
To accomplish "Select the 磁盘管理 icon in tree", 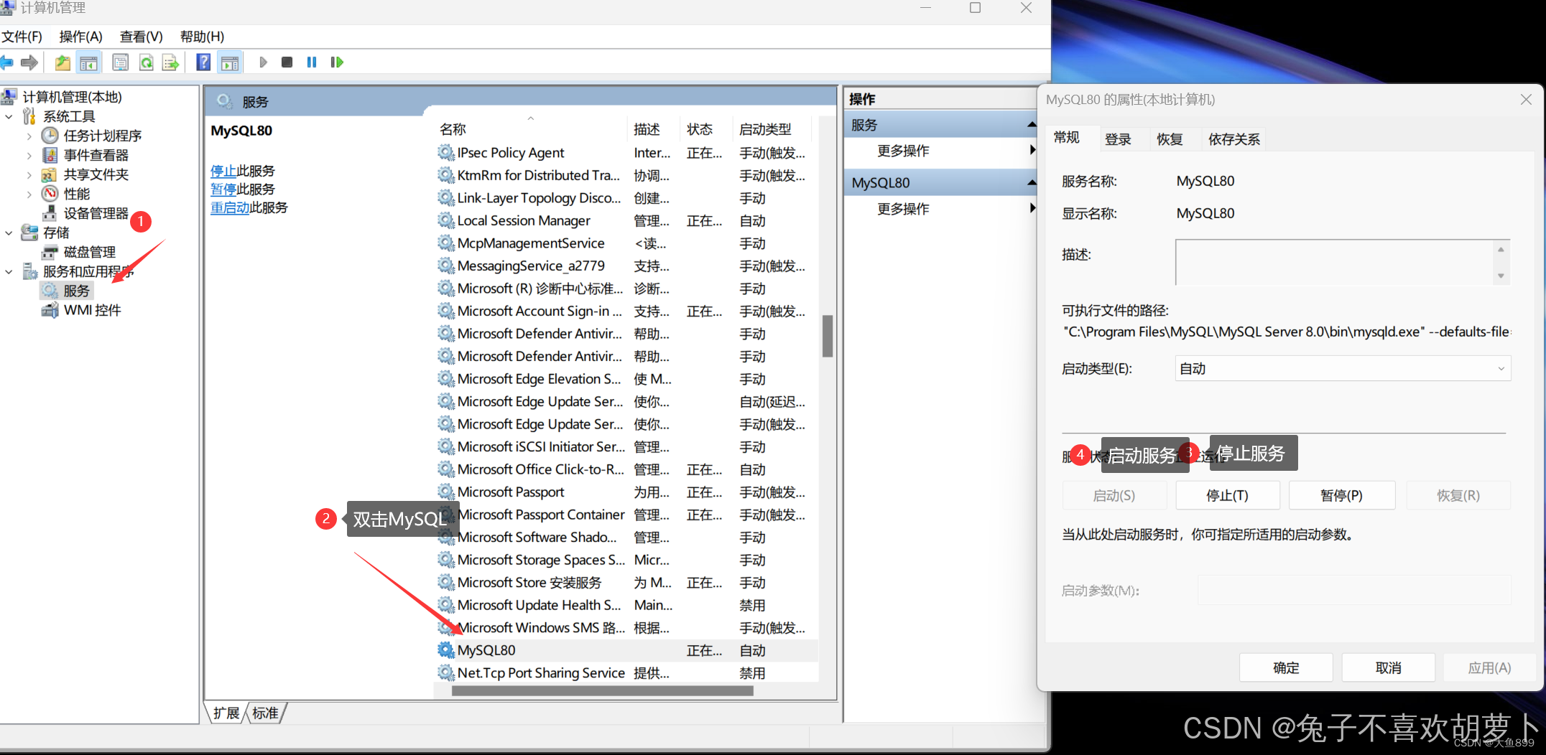I will [x=50, y=252].
